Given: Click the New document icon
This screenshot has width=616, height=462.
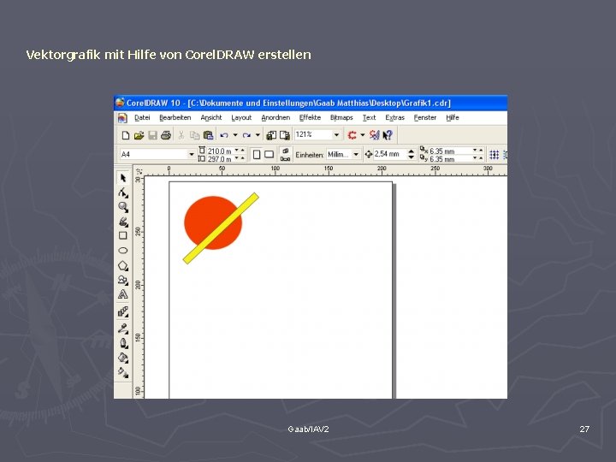Looking at the screenshot, I should click(x=125, y=135).
